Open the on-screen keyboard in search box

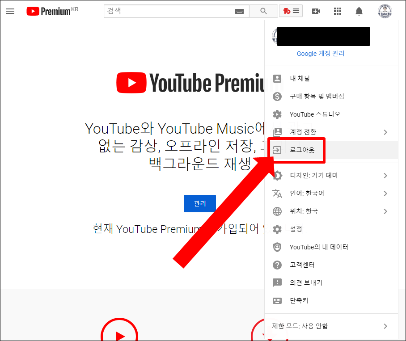[x=239, y=11]
